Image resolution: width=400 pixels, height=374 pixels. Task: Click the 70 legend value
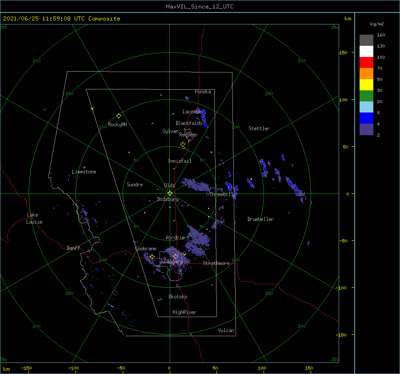coord(380,68)
